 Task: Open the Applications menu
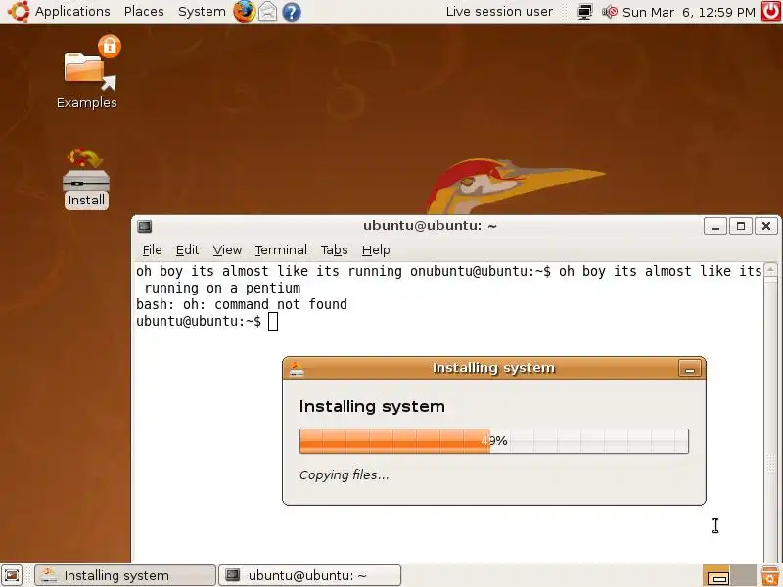coord(72,12)
